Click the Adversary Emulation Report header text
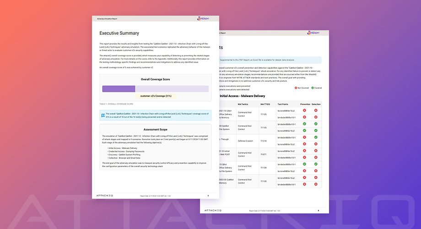The width and height of the screenshot is (421, 229). pos(107,19)
